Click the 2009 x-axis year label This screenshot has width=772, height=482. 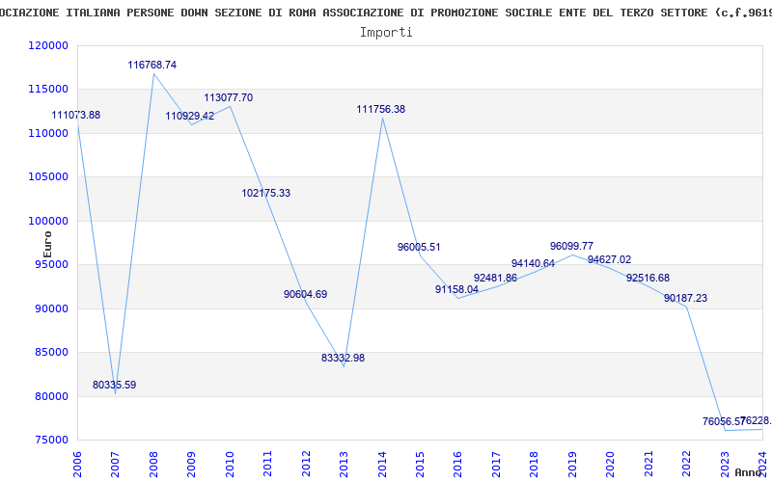(x=191, y=463)
